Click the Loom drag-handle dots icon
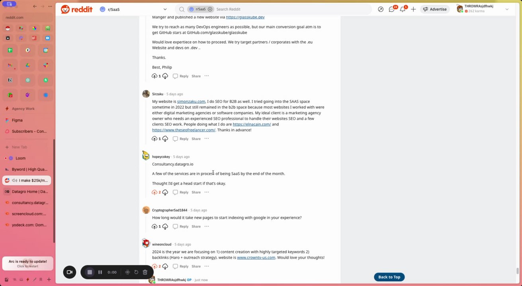Viewport: 522px width, 286px height. [x=127, y=272]
